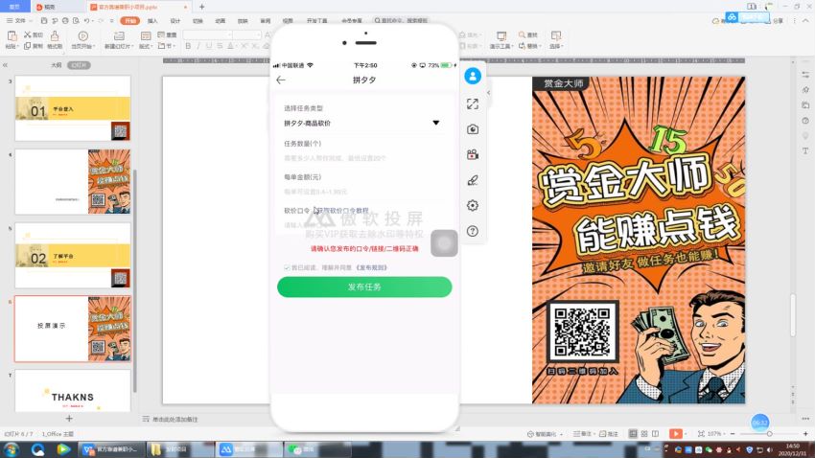Click the Save icon in quick access bar

click(44, 21)
